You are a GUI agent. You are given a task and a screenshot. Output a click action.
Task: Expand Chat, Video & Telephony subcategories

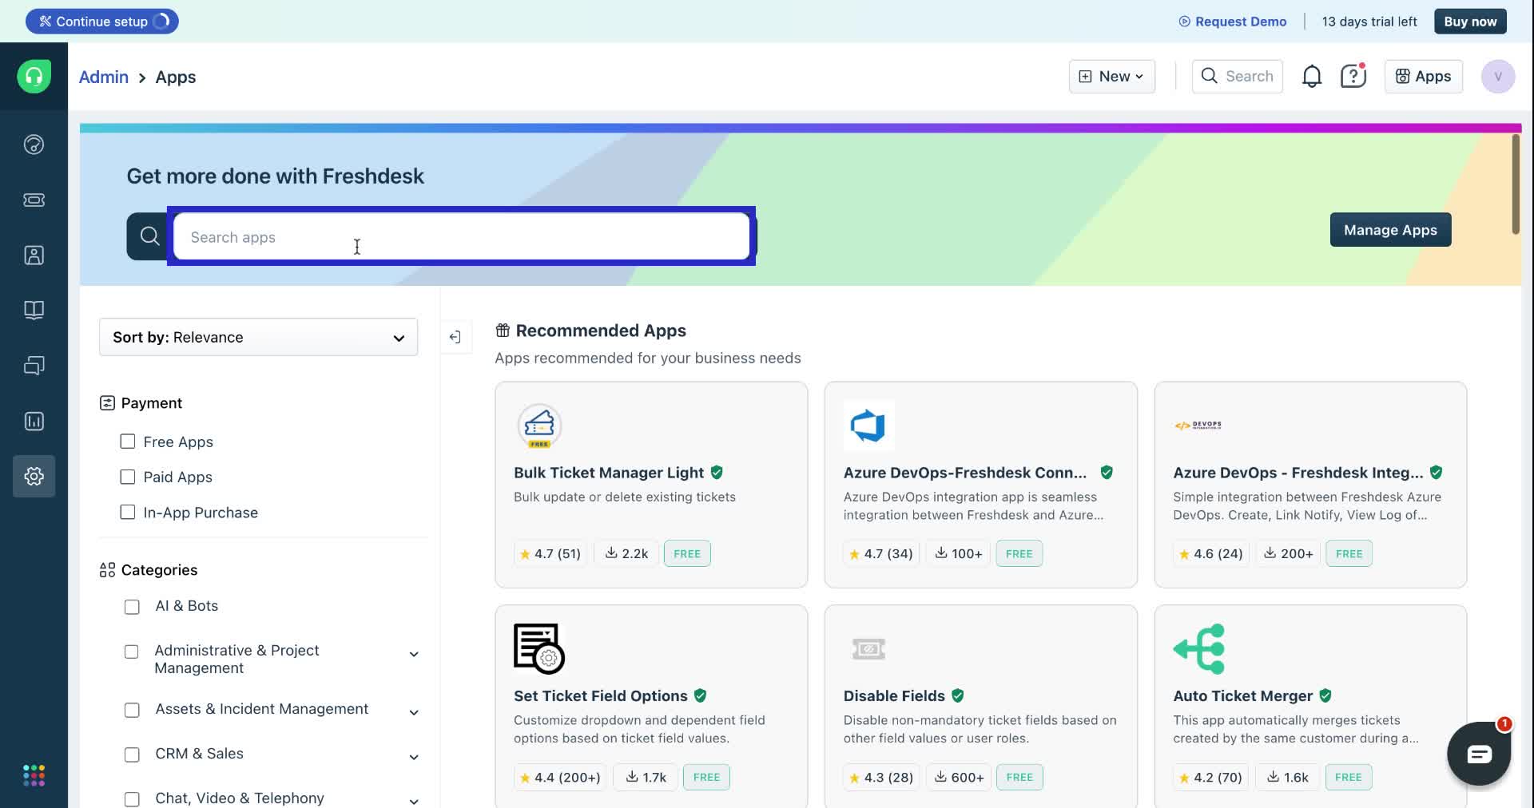(x=414, y=801)
